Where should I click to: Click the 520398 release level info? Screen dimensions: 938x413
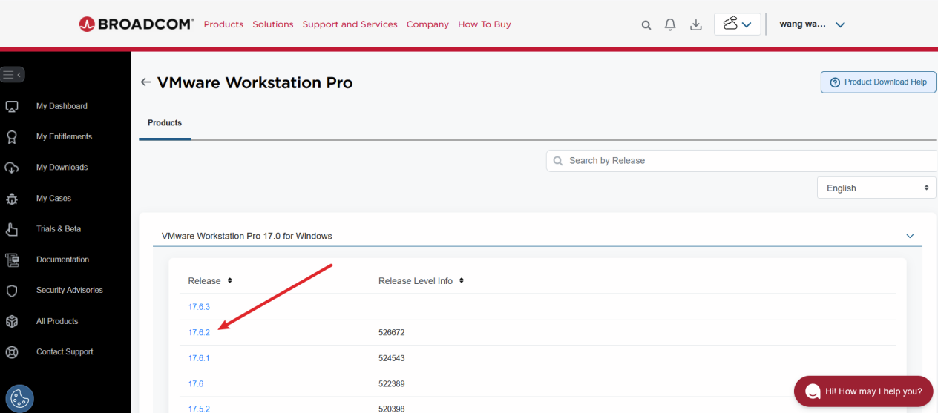(391, 409)
